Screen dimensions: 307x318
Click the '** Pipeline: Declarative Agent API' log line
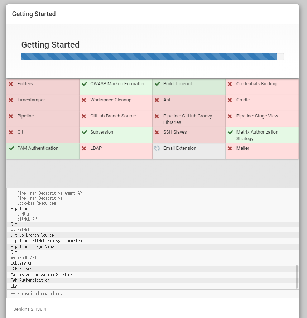pos(47,193)
